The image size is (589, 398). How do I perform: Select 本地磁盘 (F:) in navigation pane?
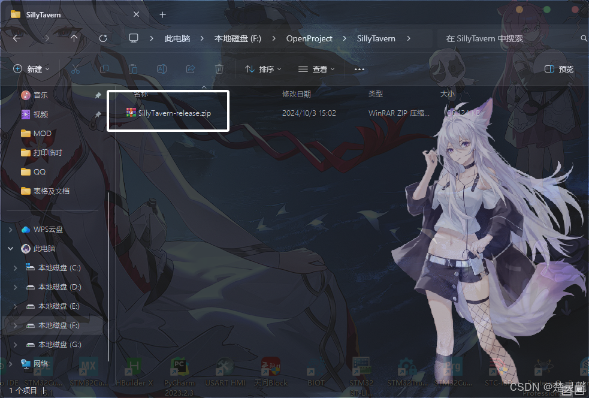52,325
